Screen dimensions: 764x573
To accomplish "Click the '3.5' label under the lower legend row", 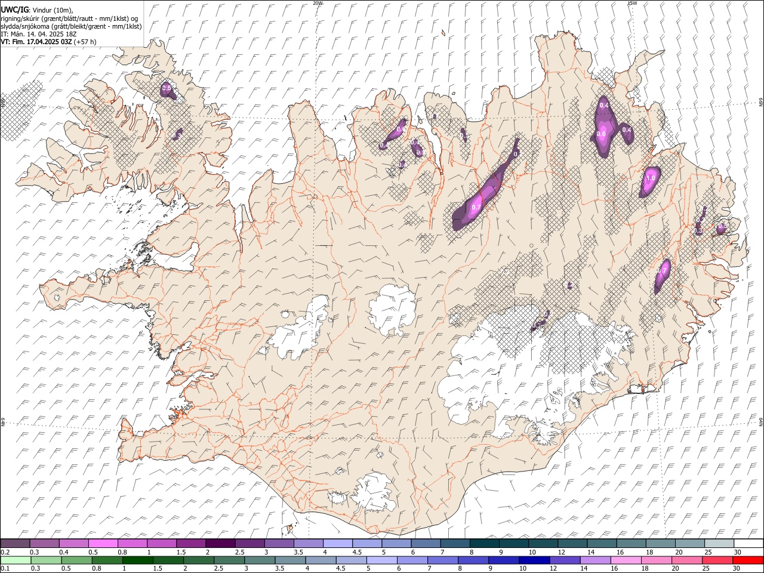I will tap(279, 568).
